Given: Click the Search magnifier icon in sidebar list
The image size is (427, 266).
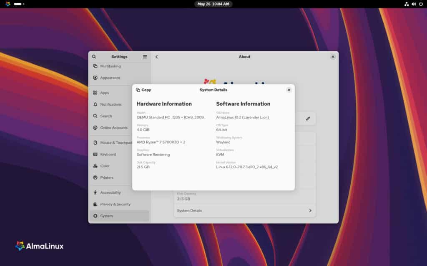Looking at the screenshot, I should (x=95, y=116).
